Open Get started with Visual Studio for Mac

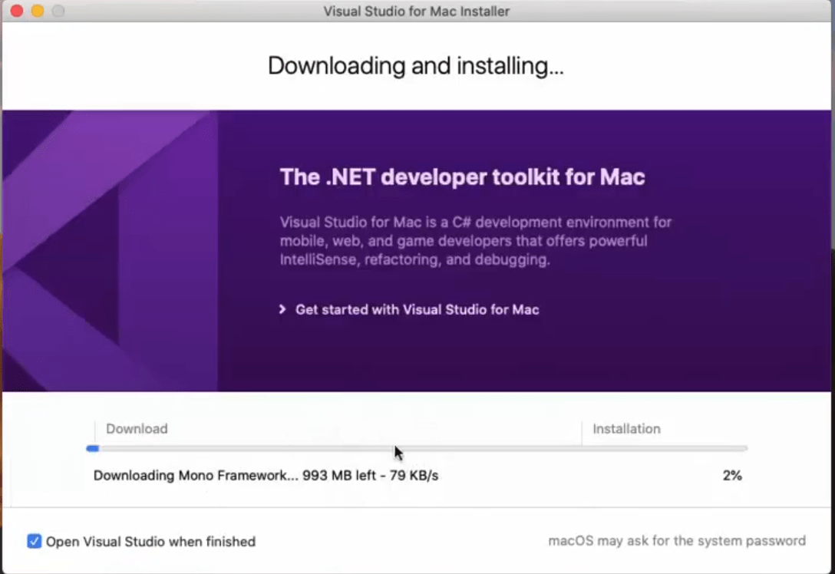(x=417, y=310)
